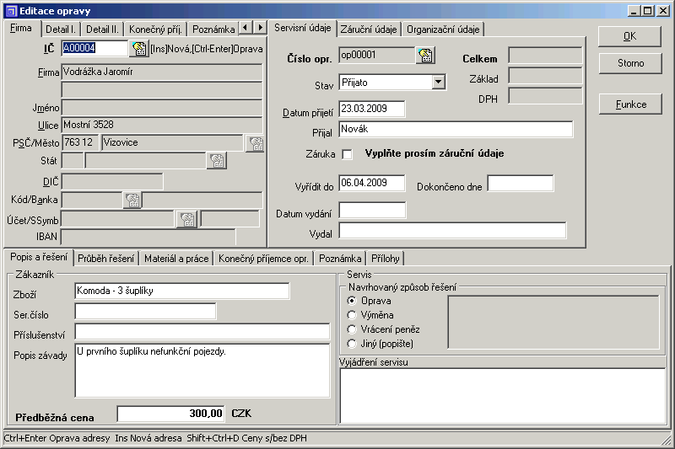Click the Zboží field with Komoda
This screenshot has width=675, height=449.
click(x=182, y=291)
